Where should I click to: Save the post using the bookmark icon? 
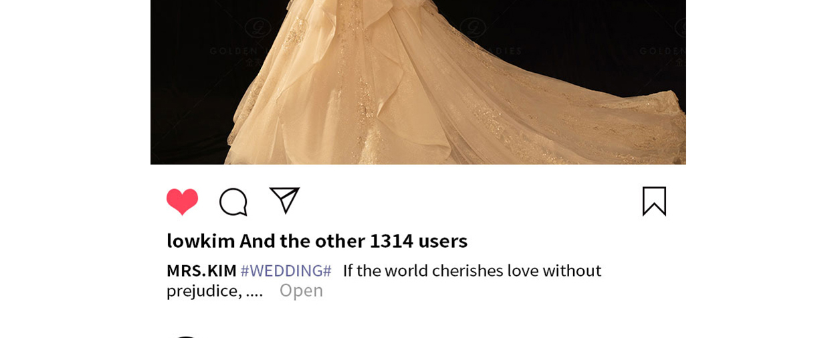(654, 201)
